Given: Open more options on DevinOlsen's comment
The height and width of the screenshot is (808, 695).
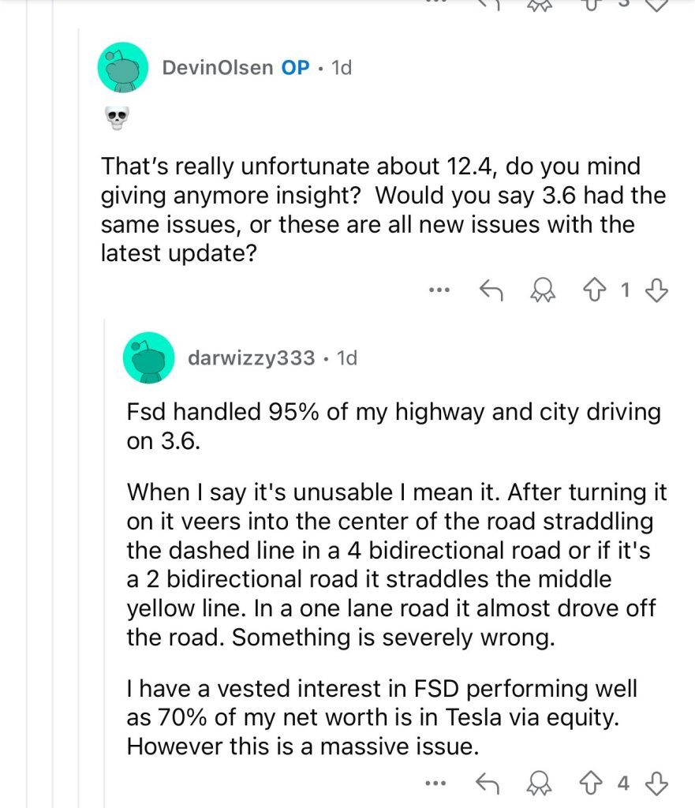Looking at the screenshot, I should point(438,291).
